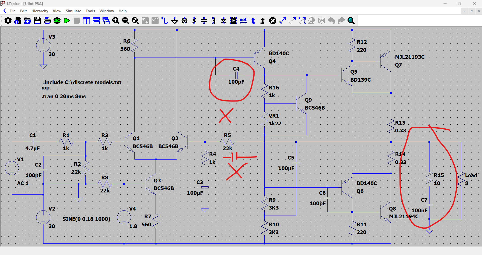Place a Capacitor

(x=204, y=21)
